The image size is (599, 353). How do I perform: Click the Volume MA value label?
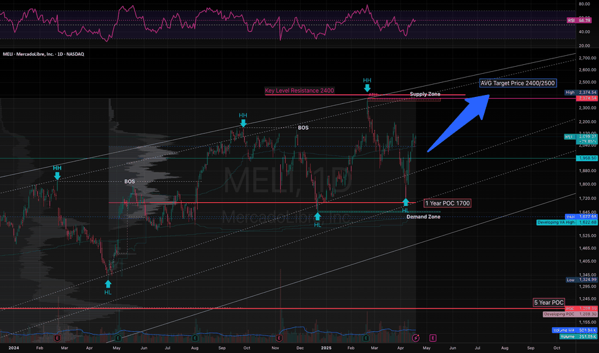[575, 331]
